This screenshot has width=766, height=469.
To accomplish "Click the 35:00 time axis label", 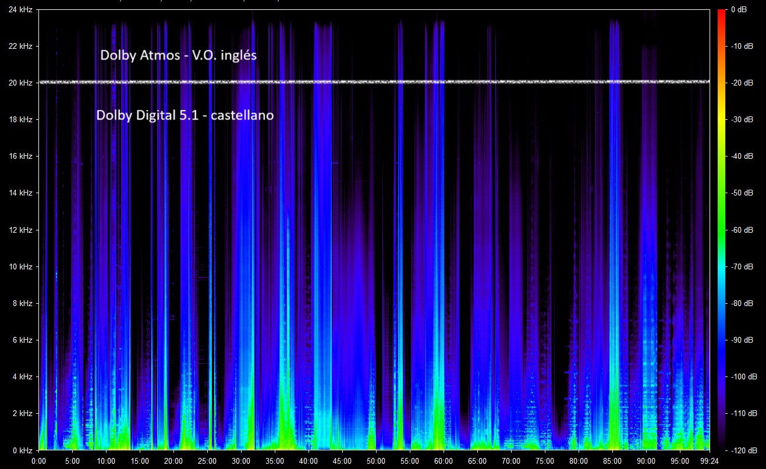I will coord(275,460).
